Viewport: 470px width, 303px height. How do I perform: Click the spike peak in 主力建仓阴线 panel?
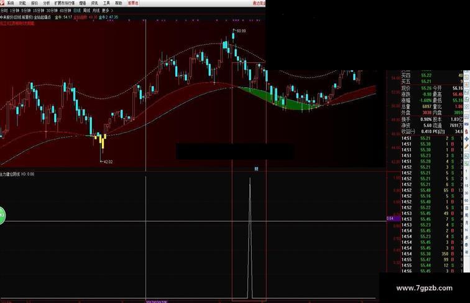[x=250, y=178]
